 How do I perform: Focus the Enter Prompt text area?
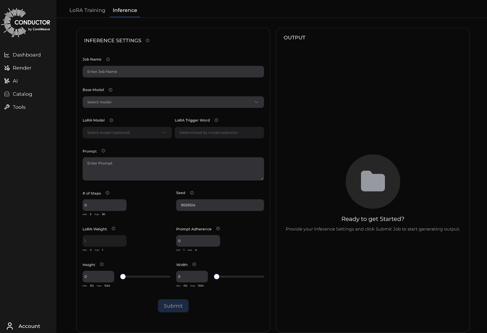pos(173,169)
